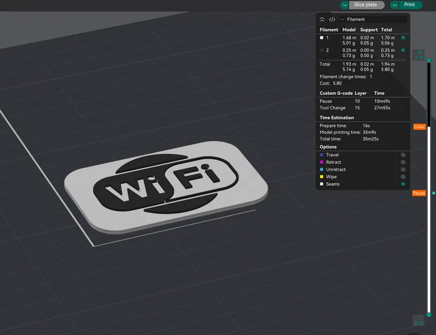Click the Support column header
Viewport: 436px width, 335px height.
point(369,30)
